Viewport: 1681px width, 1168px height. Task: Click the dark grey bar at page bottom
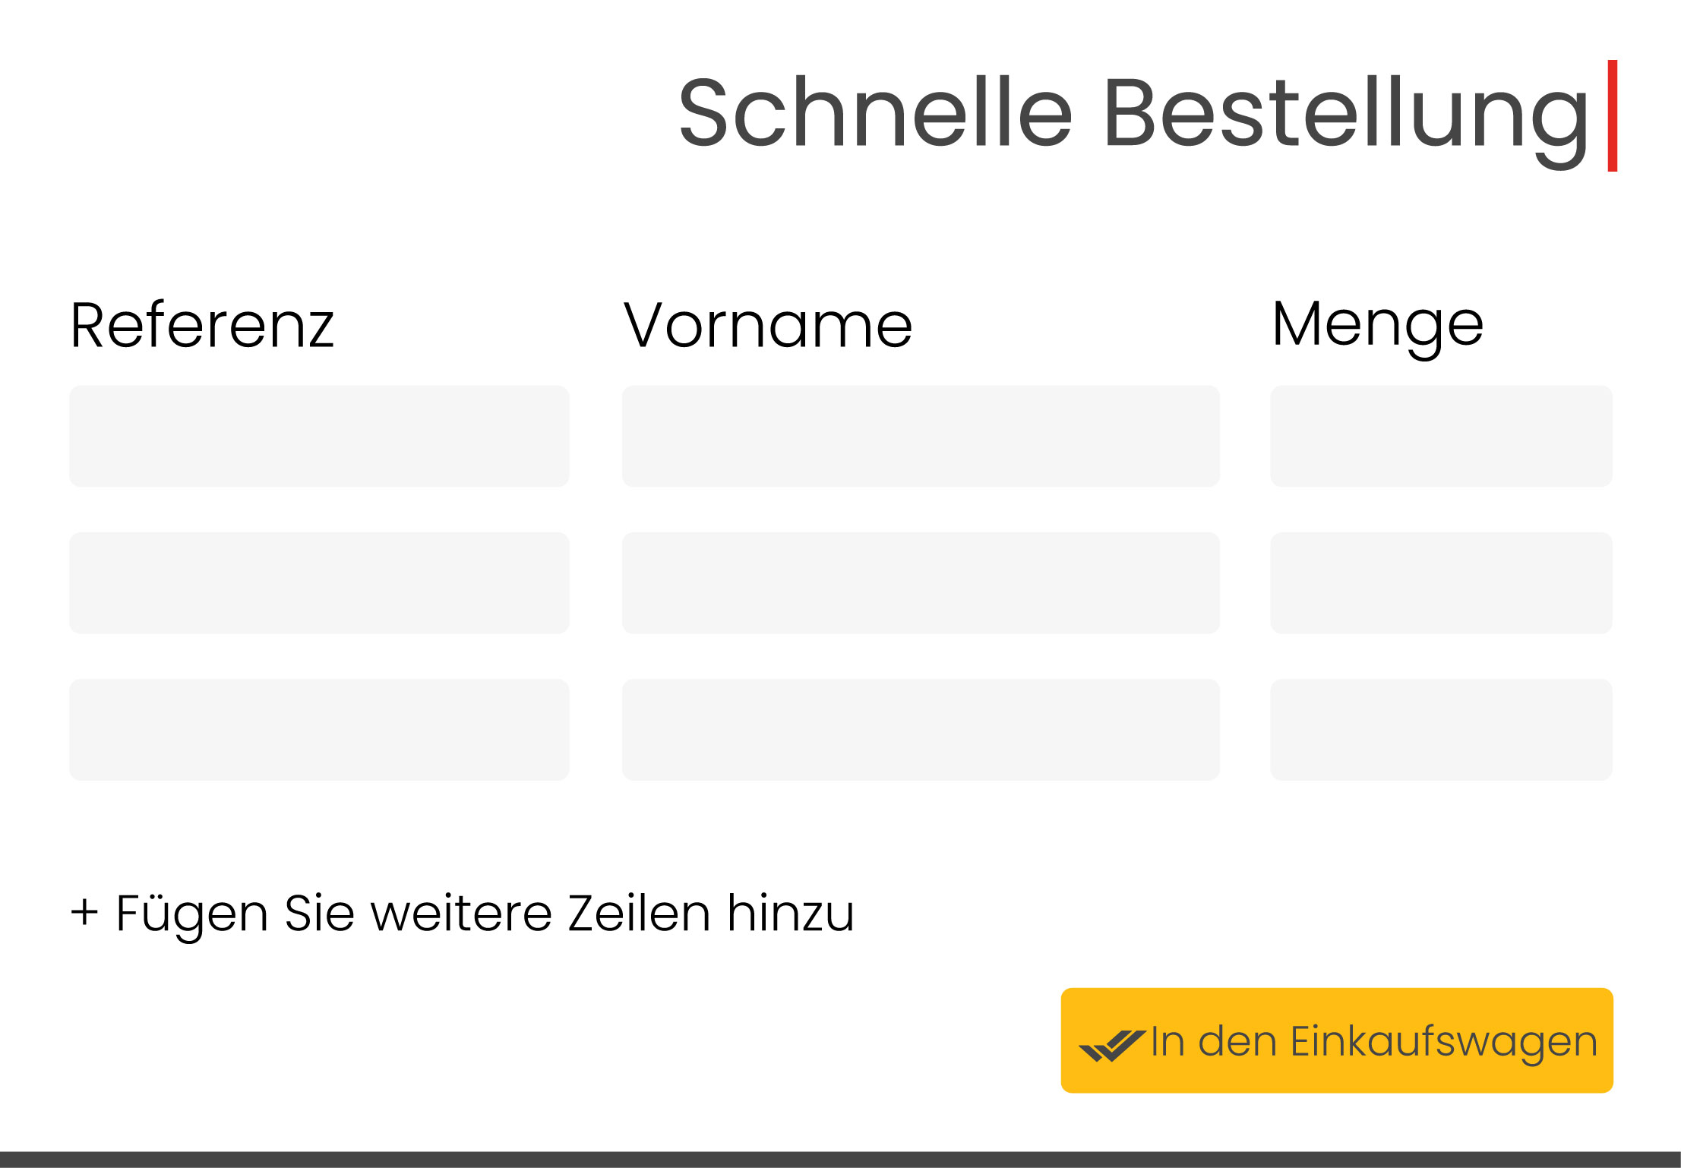[x=840, y=1160]
